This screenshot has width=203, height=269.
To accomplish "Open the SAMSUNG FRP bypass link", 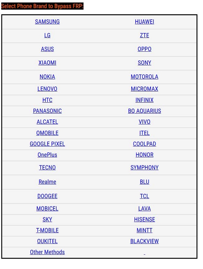I will tap(47, 22).
